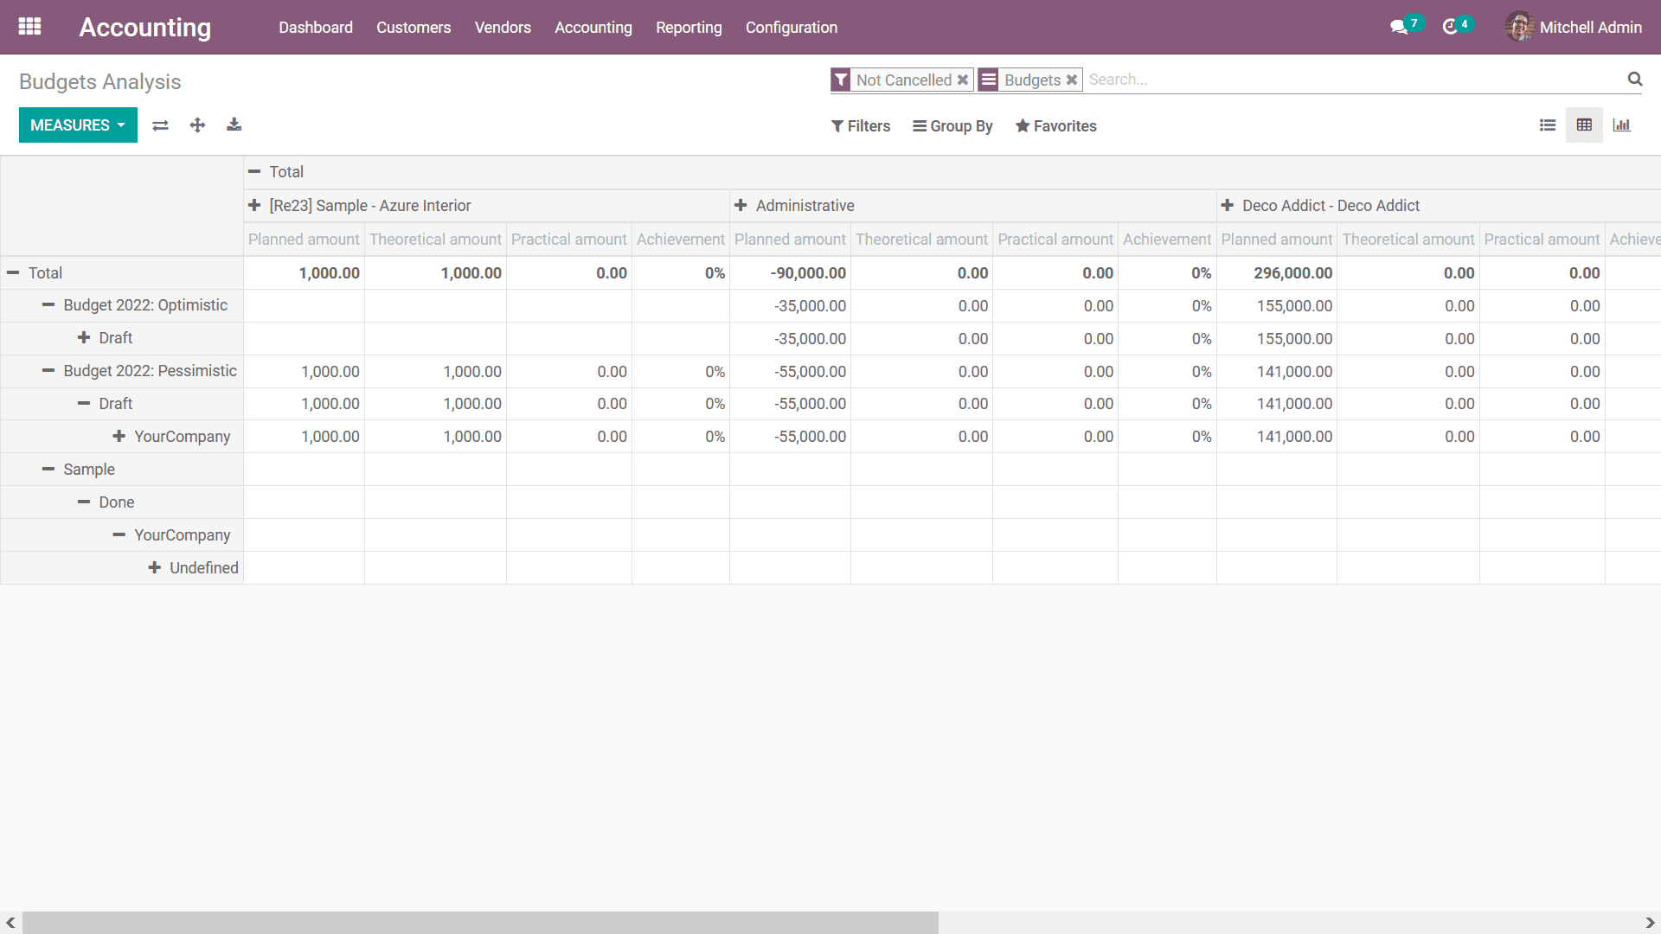The width and height of the screenshot is (1661, 934).
Task: Open the Configuration menu
Action: [792, 28]
